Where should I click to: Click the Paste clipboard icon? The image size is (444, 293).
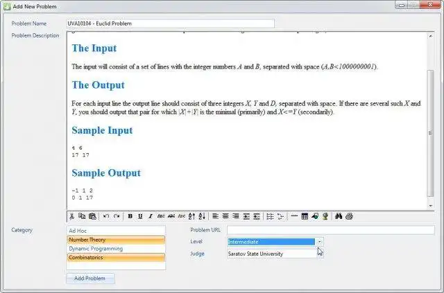coord(92,216)
